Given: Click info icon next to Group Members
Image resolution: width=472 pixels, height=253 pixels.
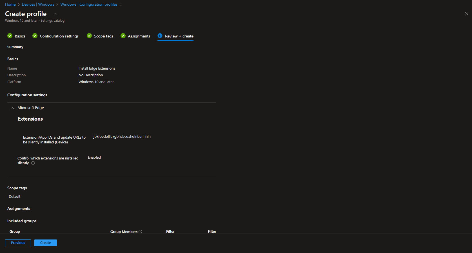Looking at the screenshot, I should pyautogui.click(x=140, y=232).
